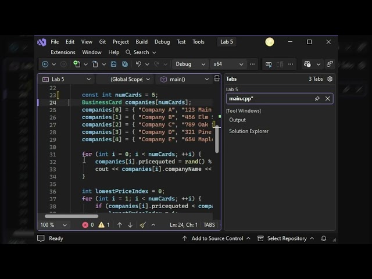Click the Undo arrow icon

[138, 64]
